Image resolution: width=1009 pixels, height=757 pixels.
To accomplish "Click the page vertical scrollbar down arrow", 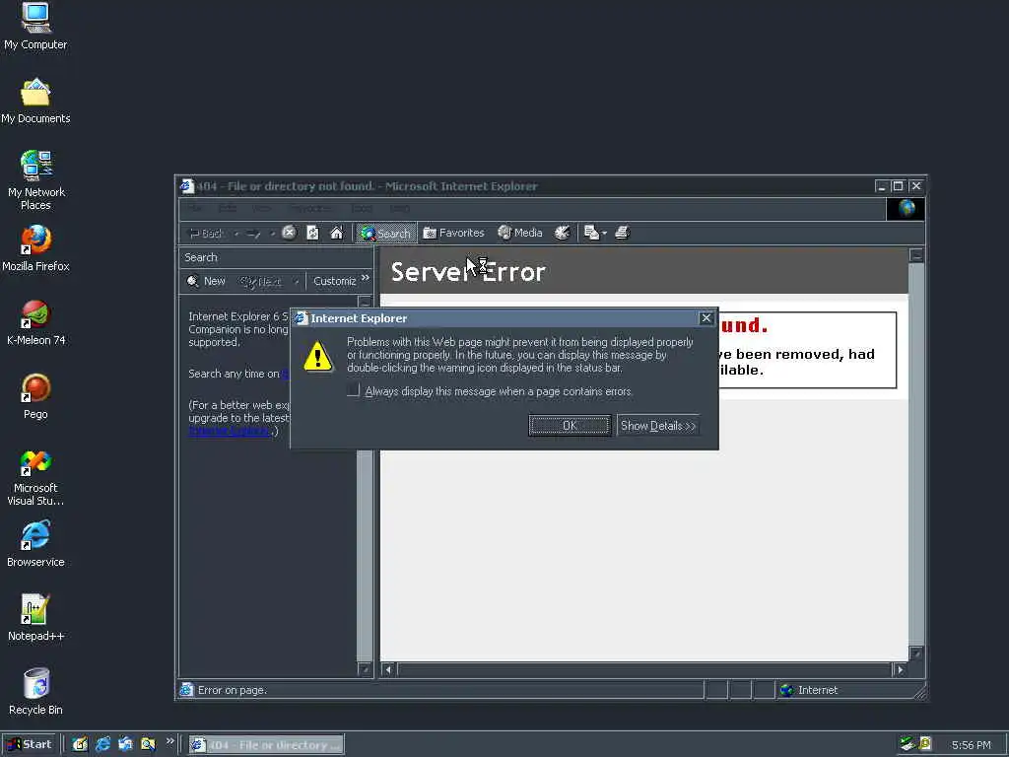I will (916, 654).
